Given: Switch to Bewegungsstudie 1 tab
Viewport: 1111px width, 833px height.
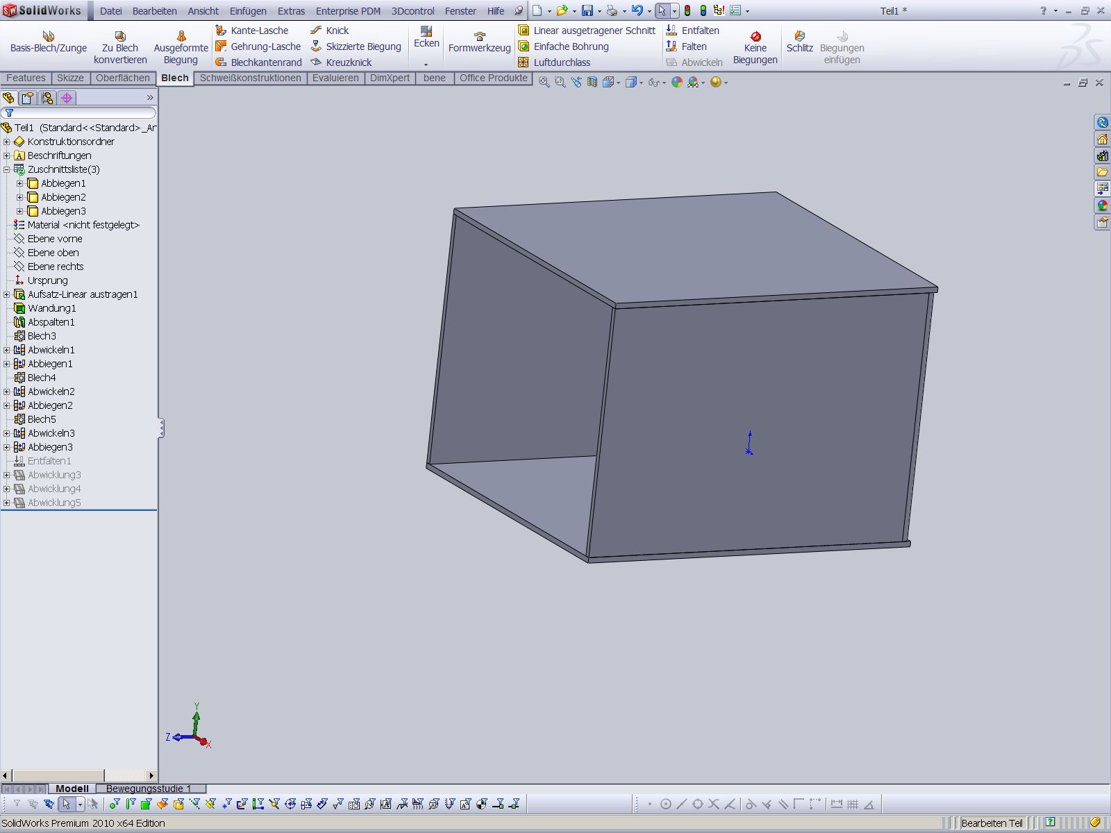Looking at the screenshot, I should point(149,789).
